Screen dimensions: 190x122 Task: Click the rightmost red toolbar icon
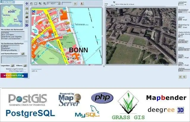pyautogui.click(x=82, y=4)
